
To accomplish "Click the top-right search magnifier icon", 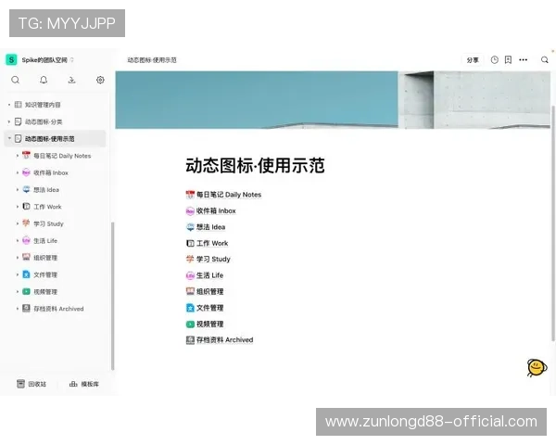I will 545,60.
